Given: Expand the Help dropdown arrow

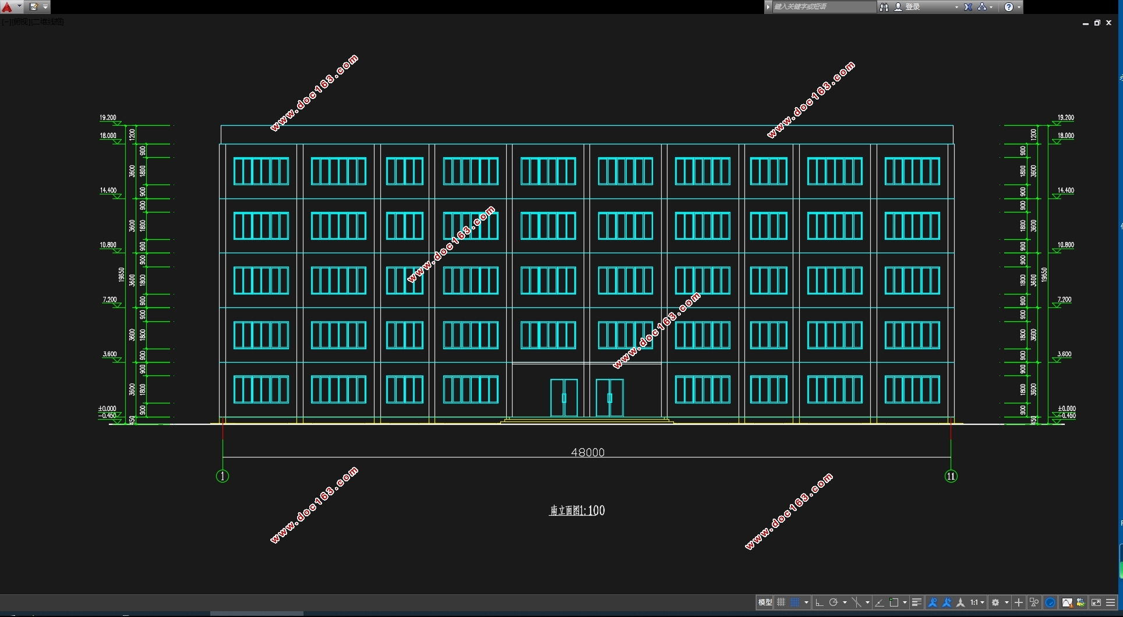Looking at the screenshot, I should pyautogui.click(x=1019, y=7).
